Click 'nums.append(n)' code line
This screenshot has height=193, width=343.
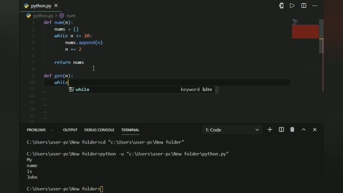click(x=84, y=42)
